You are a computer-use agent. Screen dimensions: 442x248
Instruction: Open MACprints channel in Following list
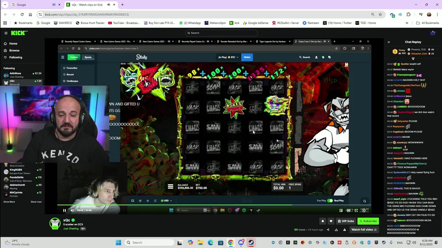tap(22, 194)
